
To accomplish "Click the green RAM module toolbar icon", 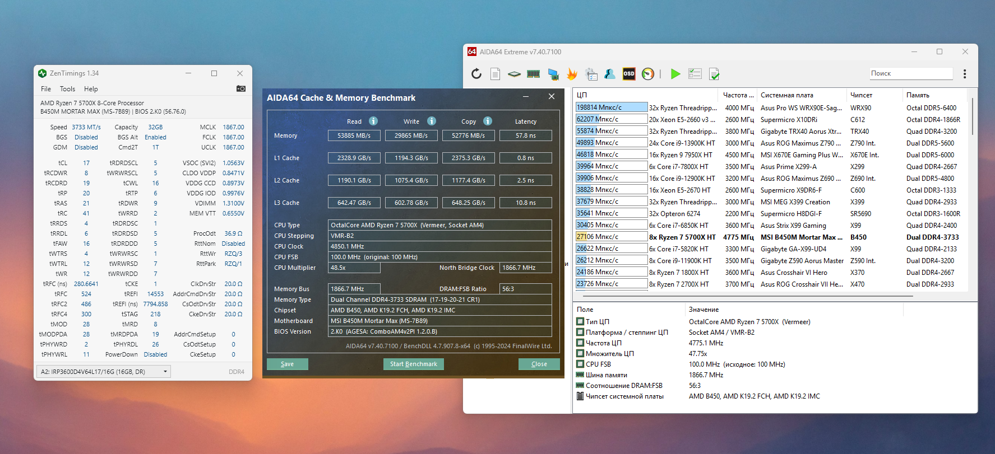I will pyautogui.click(x=534, y=74).
